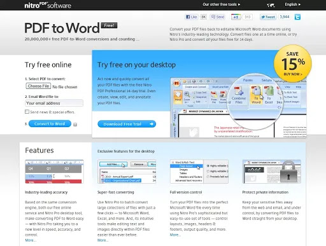Open the Forms ribbon tab
Screen dimensions: 326x246
[248, 80]
